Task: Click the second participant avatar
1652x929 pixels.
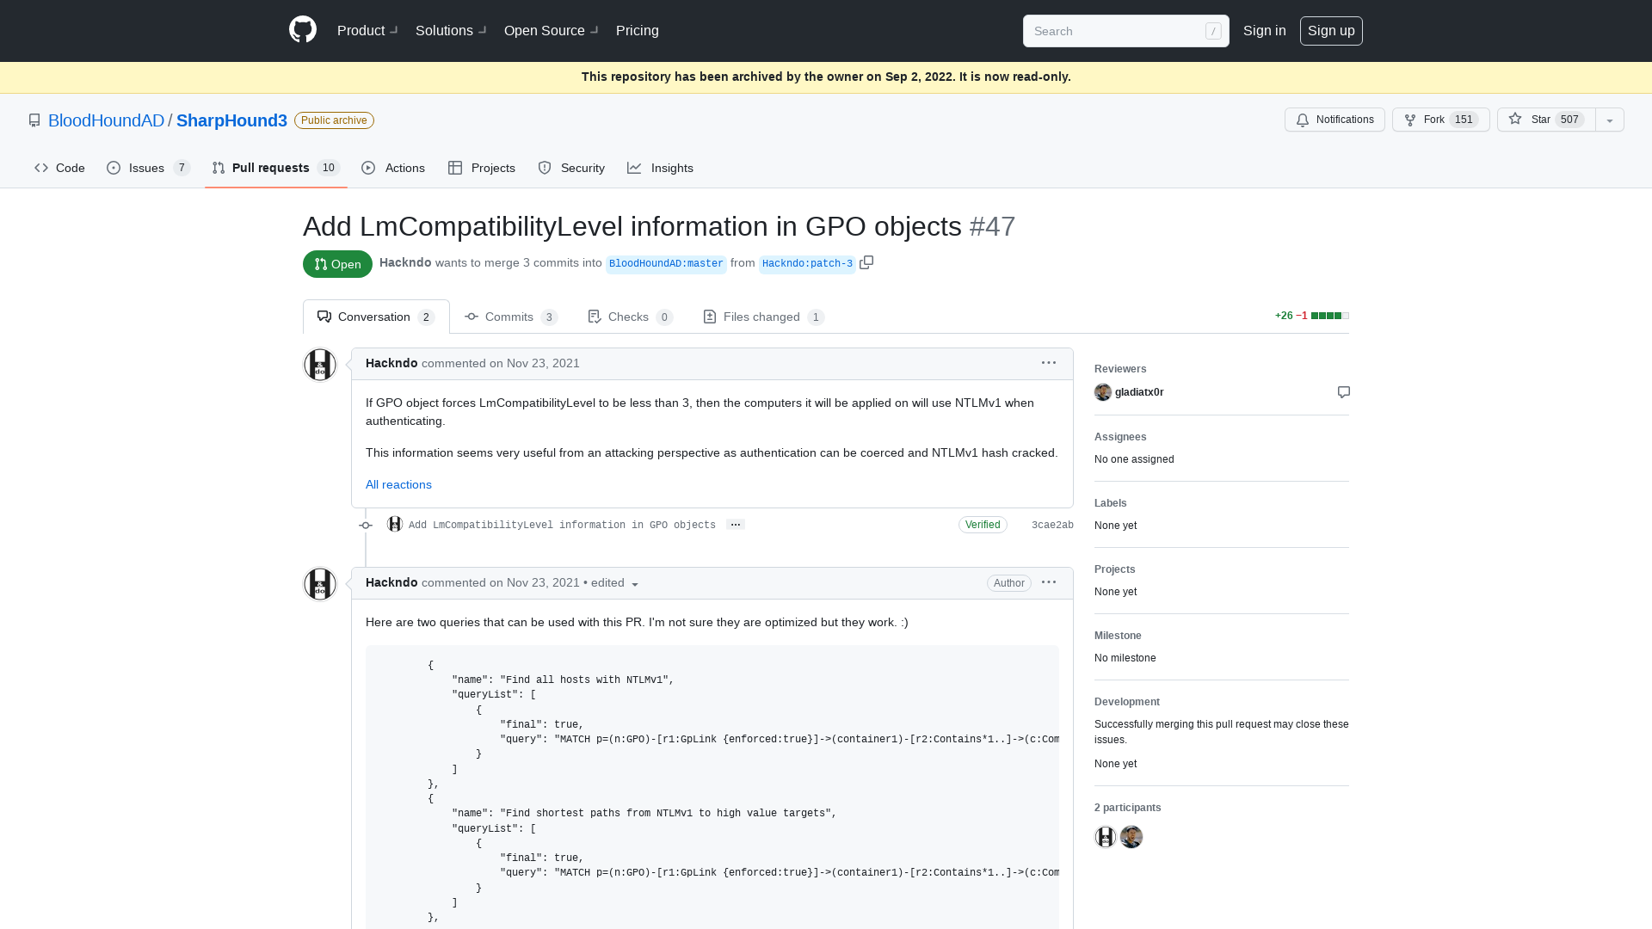Action: (x=1131, y=837)
